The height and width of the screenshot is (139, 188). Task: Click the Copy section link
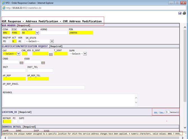(x=161, y=112)
